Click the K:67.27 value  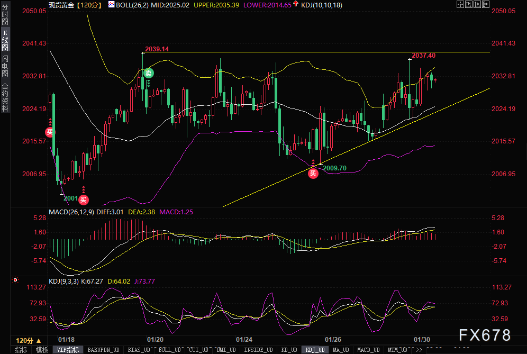pyautogui.click(x=92, y=282)
